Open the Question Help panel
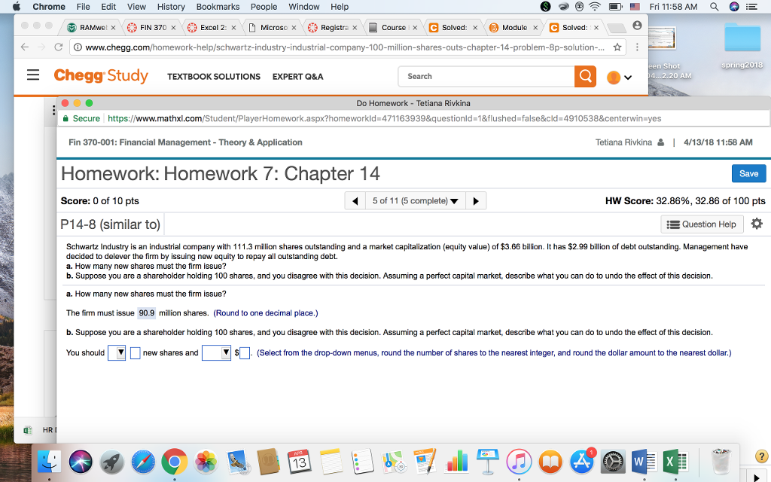This screenshot has height=482, width=771. tap(702, 224)
